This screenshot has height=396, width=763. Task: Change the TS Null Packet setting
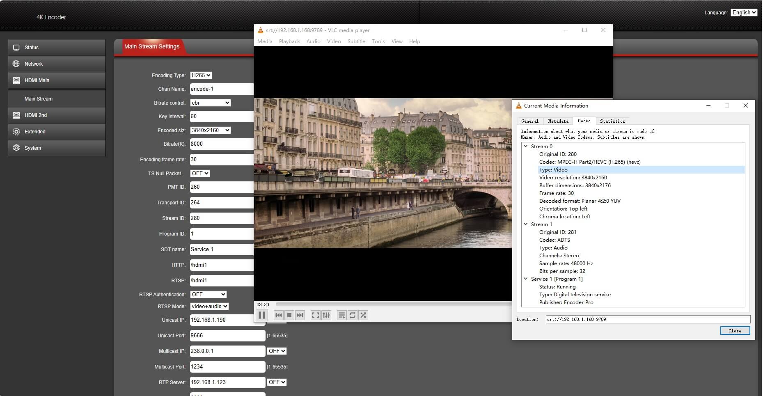click(200, 174)
